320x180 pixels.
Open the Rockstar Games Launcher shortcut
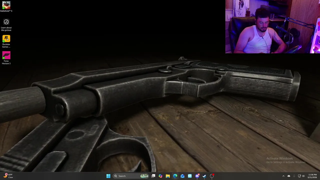6,41
